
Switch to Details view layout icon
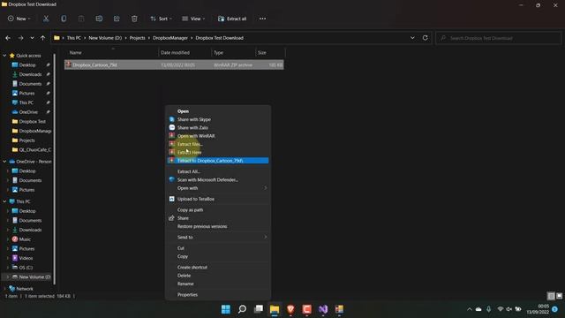[551, 296]
